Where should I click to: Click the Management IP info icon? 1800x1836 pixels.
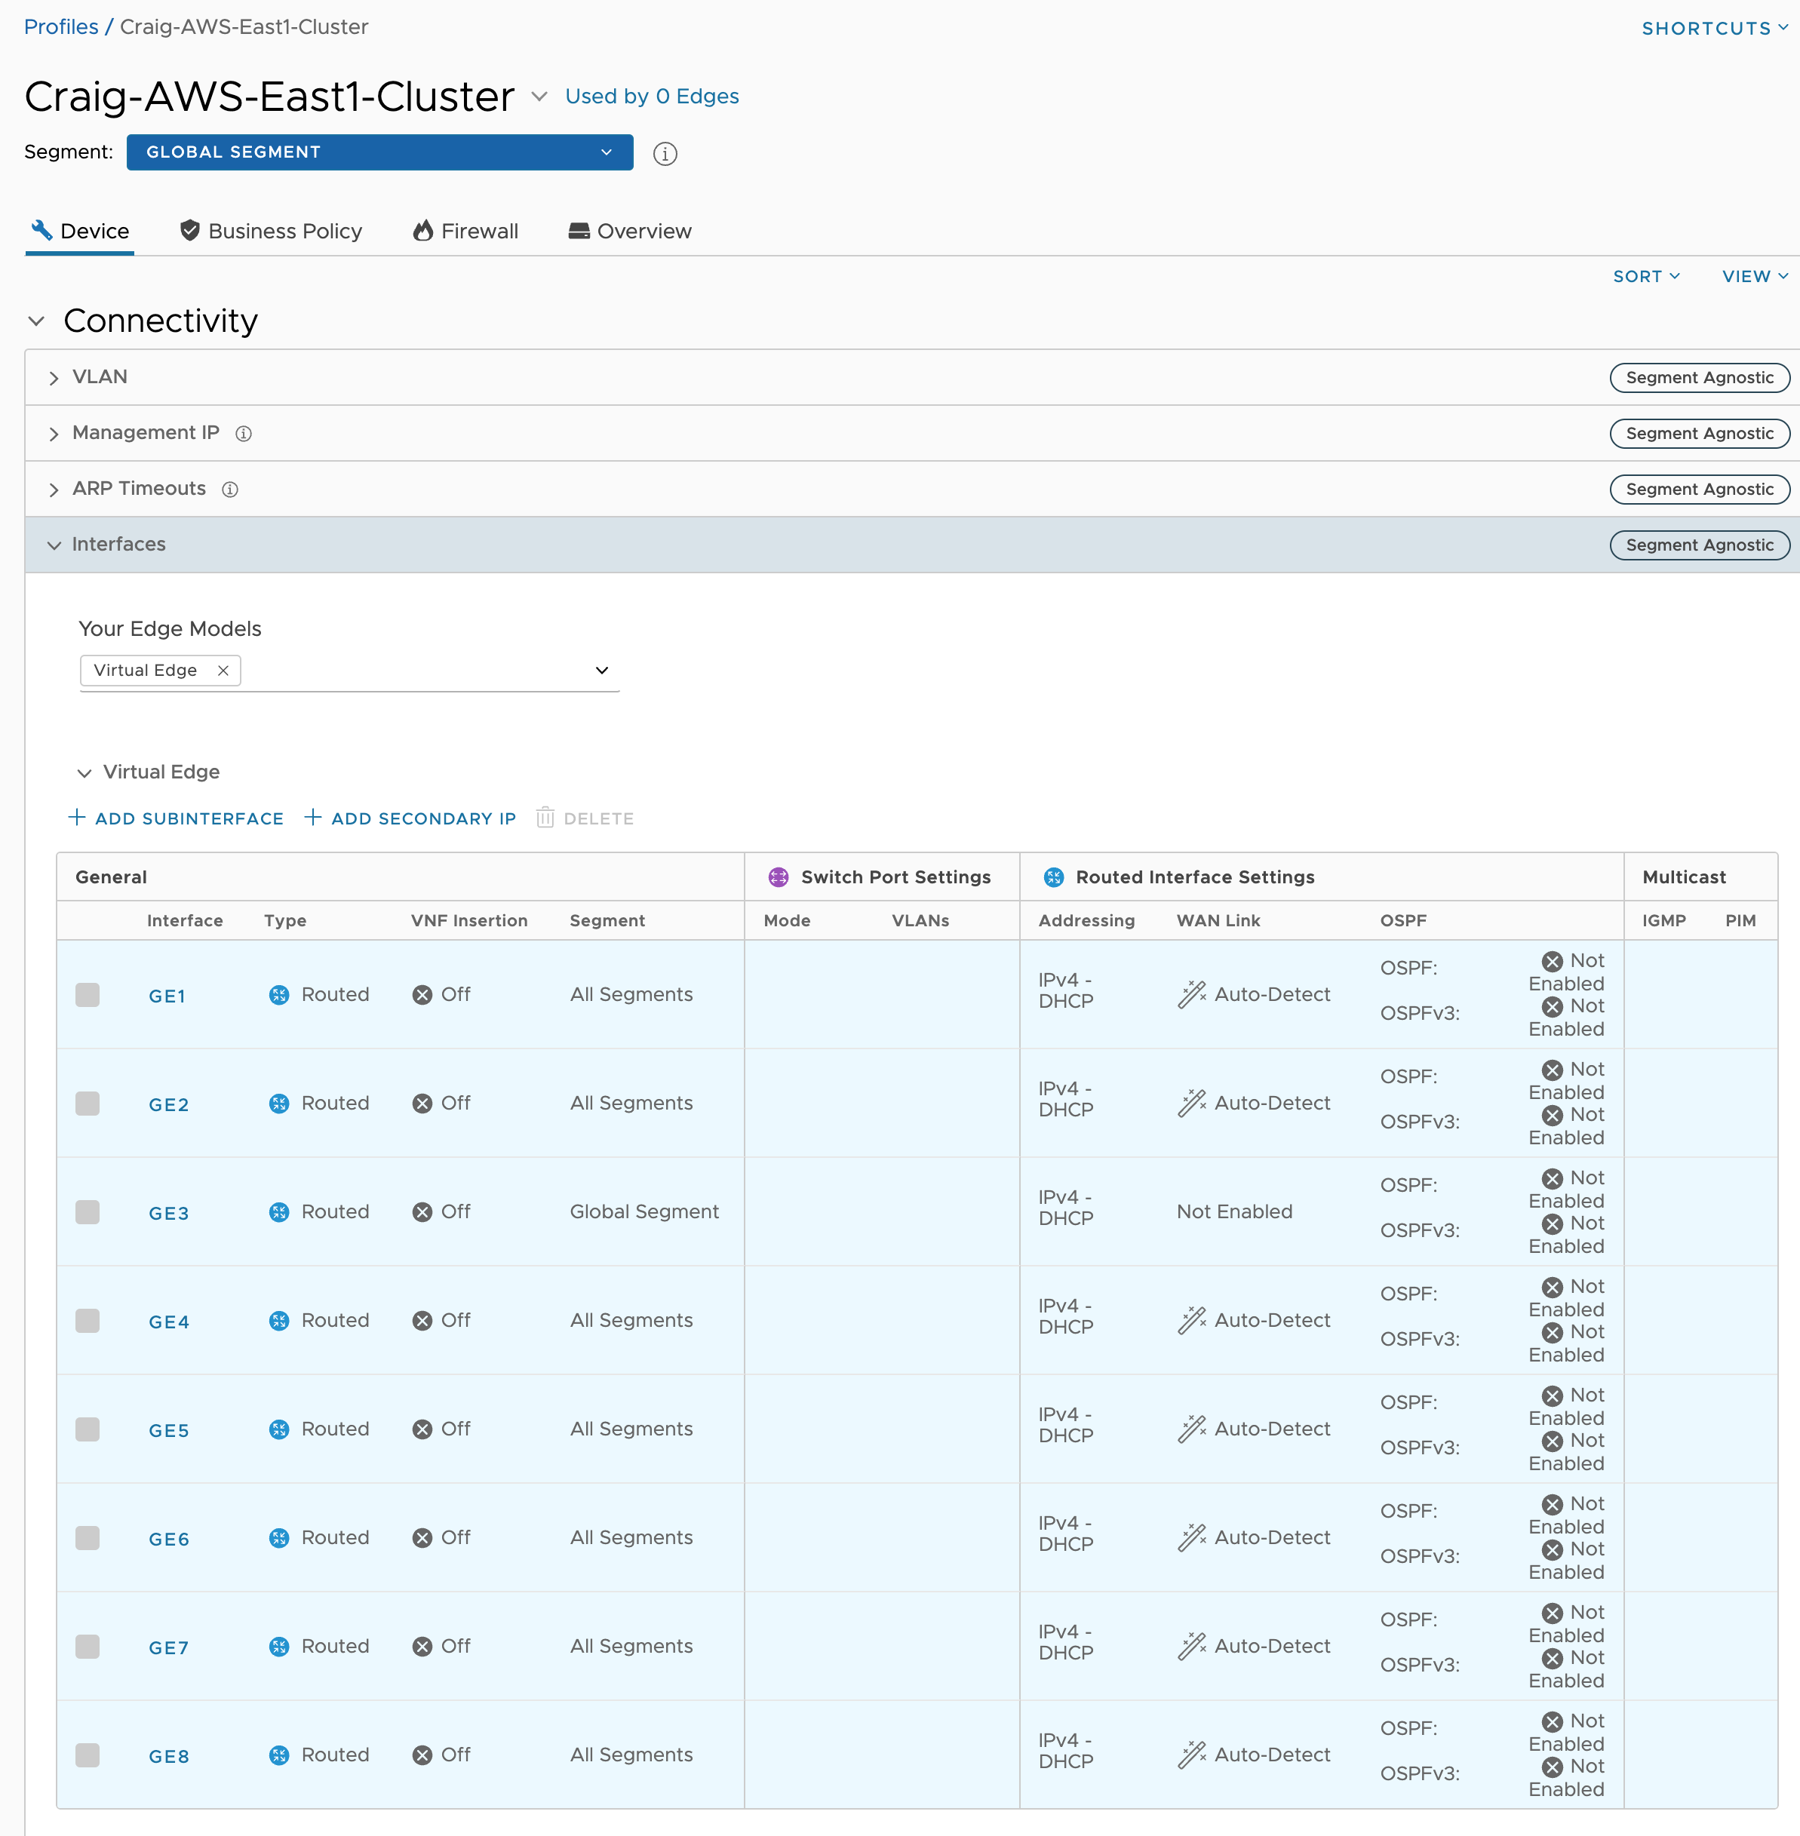[243, 434]
